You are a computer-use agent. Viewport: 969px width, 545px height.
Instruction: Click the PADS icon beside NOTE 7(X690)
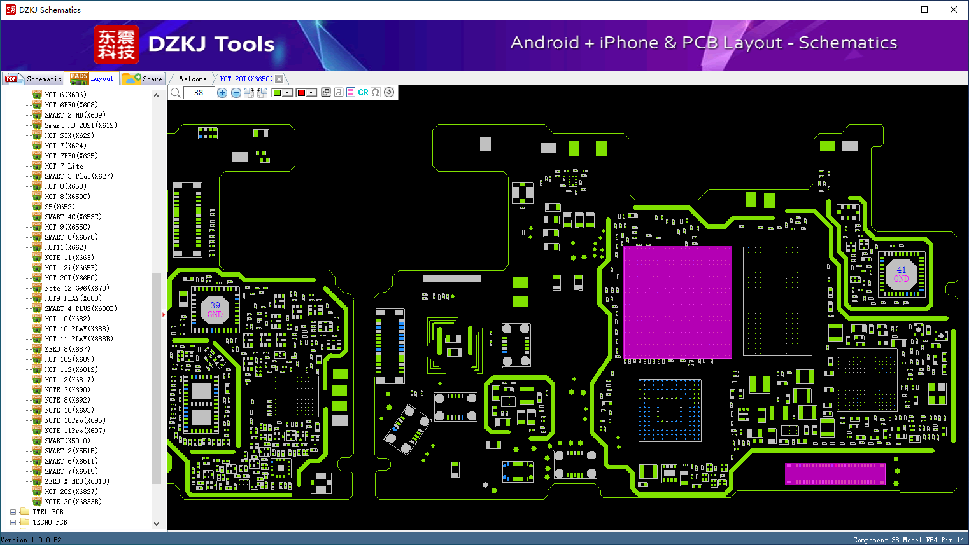coord(37,390)
